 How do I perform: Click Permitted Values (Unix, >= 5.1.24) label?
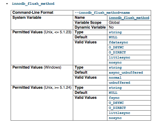pos(42,88)
